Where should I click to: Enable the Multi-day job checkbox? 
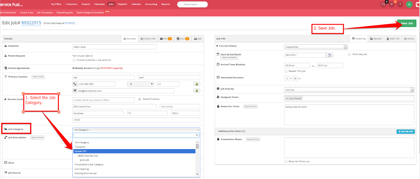349,54
